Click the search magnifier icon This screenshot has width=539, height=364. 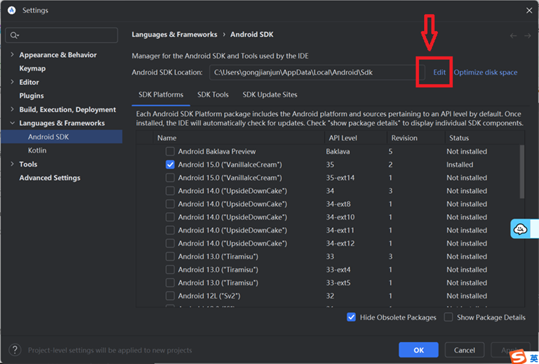(x=14, y=35)
